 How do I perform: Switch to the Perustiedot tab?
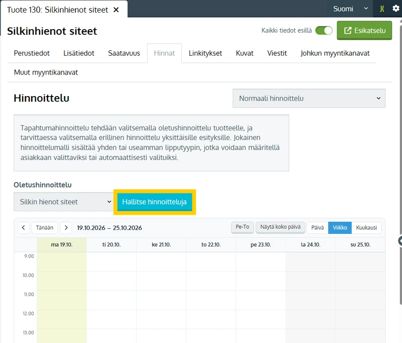(x=32, y=53)
